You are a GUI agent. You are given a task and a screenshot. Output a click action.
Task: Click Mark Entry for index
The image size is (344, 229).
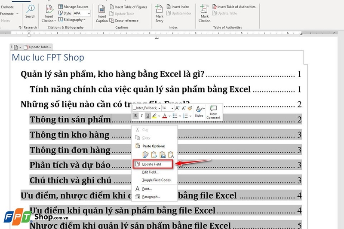click(x=159, y=14)
